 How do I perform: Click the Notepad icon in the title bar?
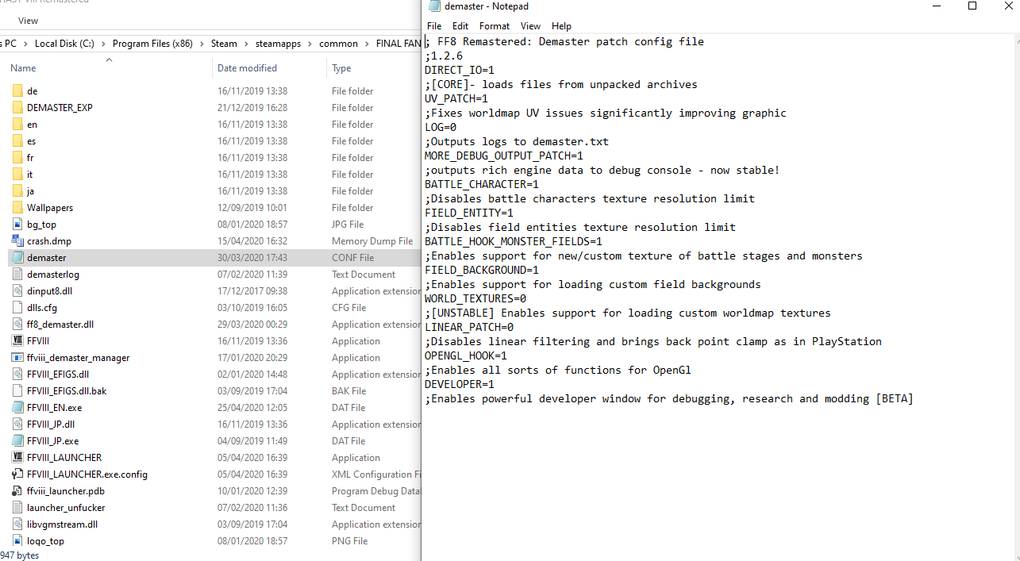[434, 6]
